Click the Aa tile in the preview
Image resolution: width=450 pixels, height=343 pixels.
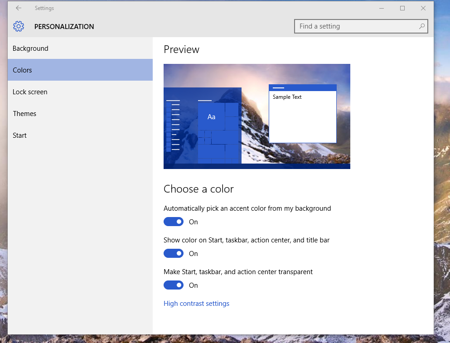211,117
